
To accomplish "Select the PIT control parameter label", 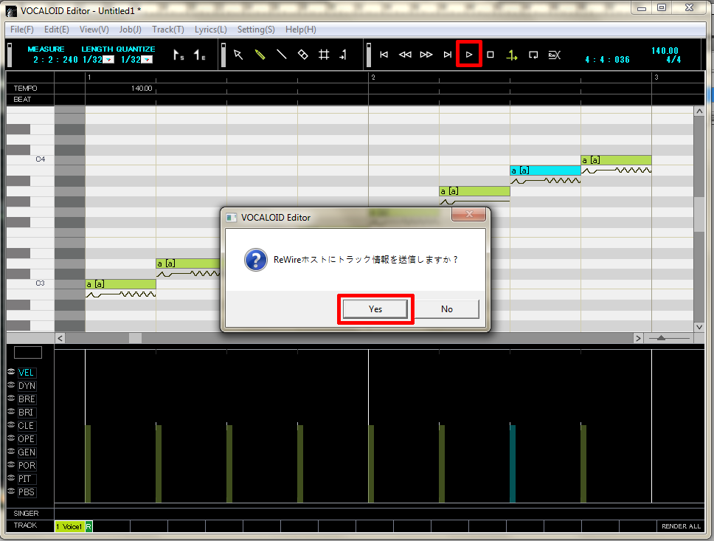I will pos(27,478).
